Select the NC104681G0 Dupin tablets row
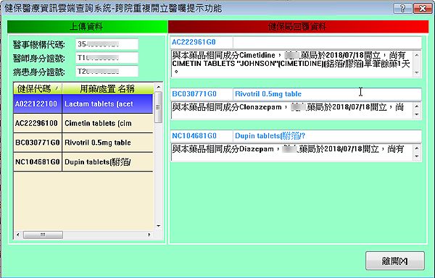Viewport: 435px width, 278px height. 83,162
